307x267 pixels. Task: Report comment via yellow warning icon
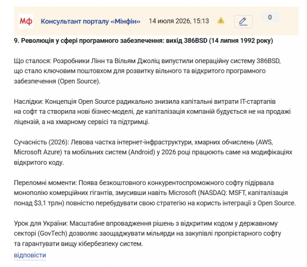[221, 20]
